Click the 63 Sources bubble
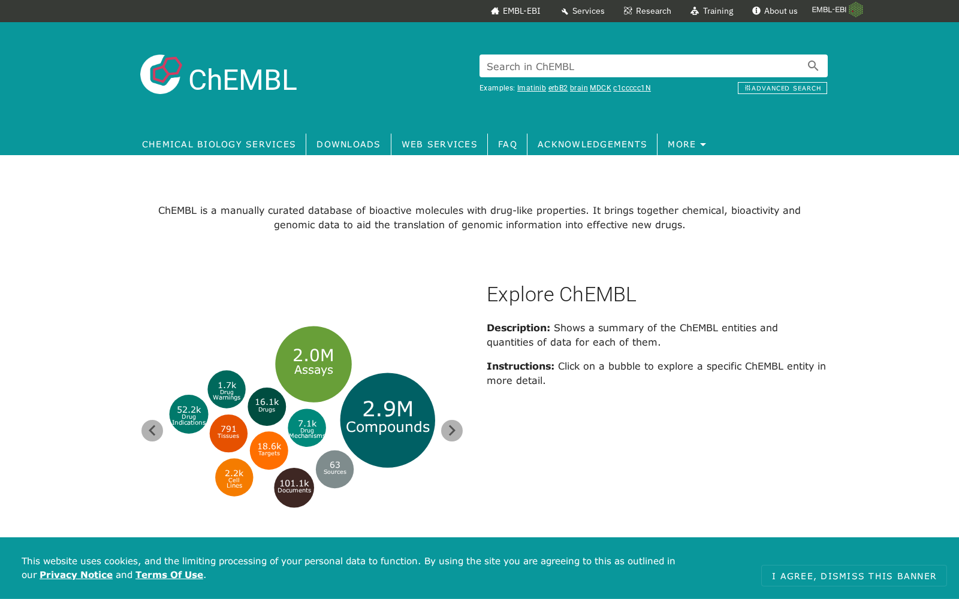Viewport: 959px width, 599px height. [x=335, y=469]
